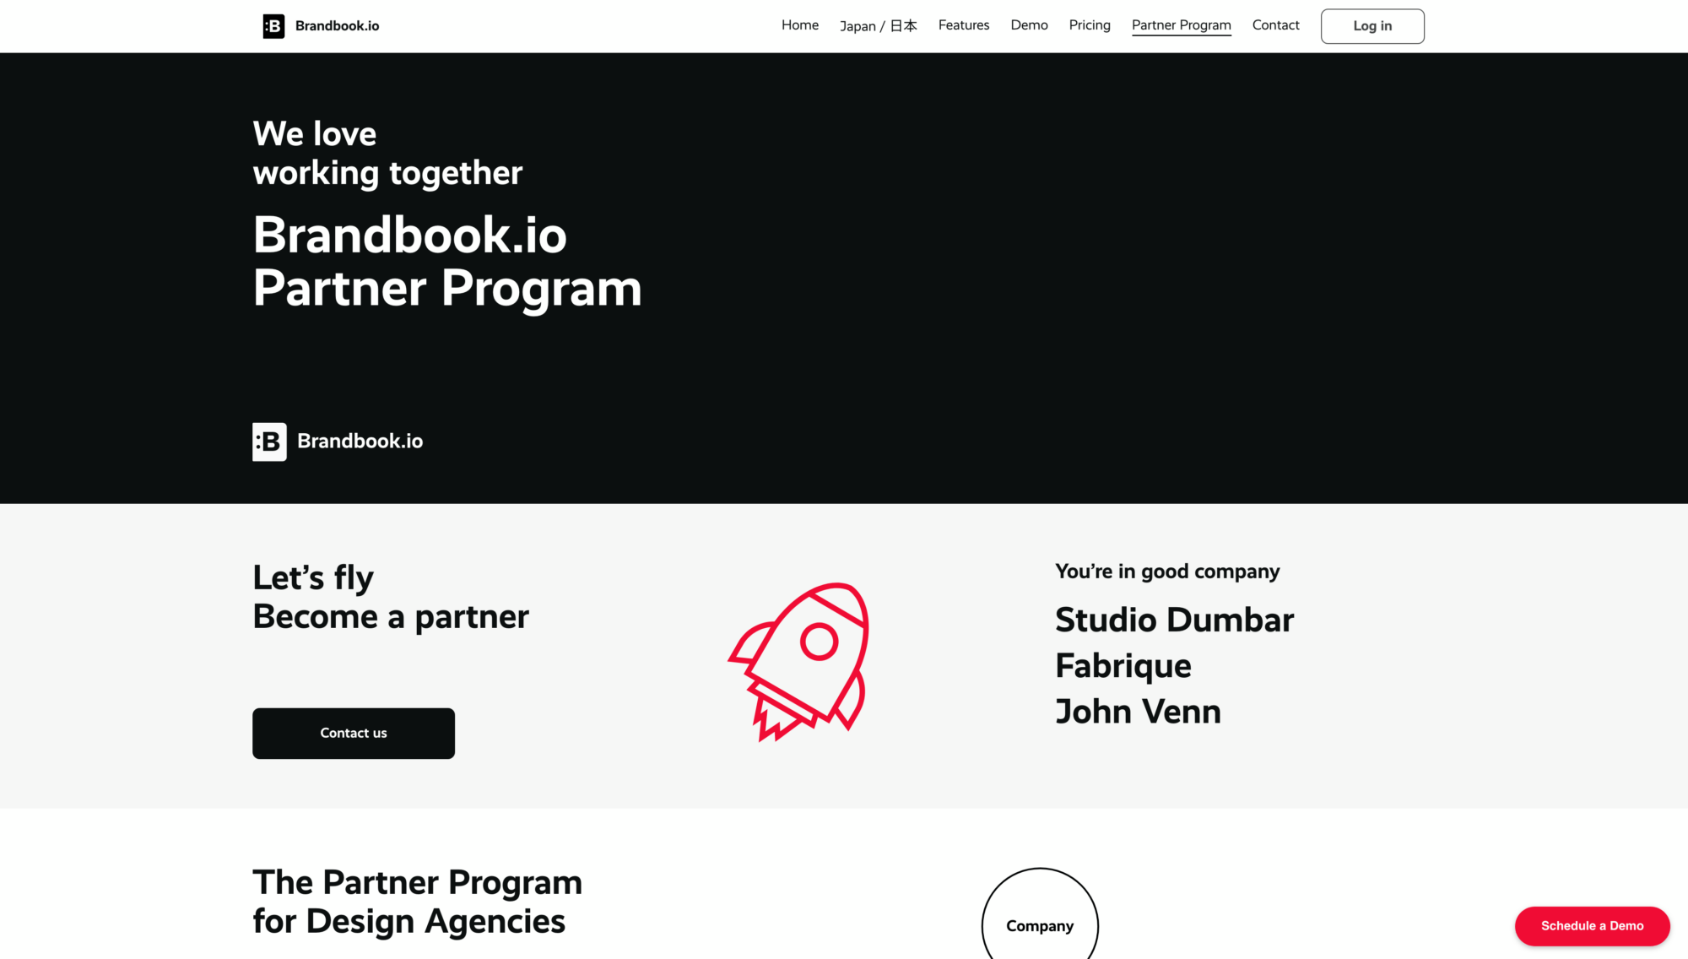
Task: Switch to Japan / 日本 site
Action: (878, 26)
